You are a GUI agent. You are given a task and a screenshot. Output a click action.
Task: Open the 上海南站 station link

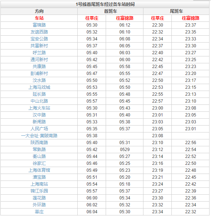click(x=39, y=184)
